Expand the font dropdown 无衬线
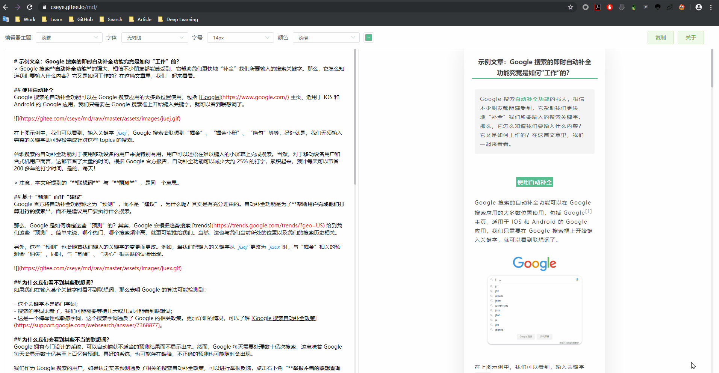719x373 pixels. [155, 38]
